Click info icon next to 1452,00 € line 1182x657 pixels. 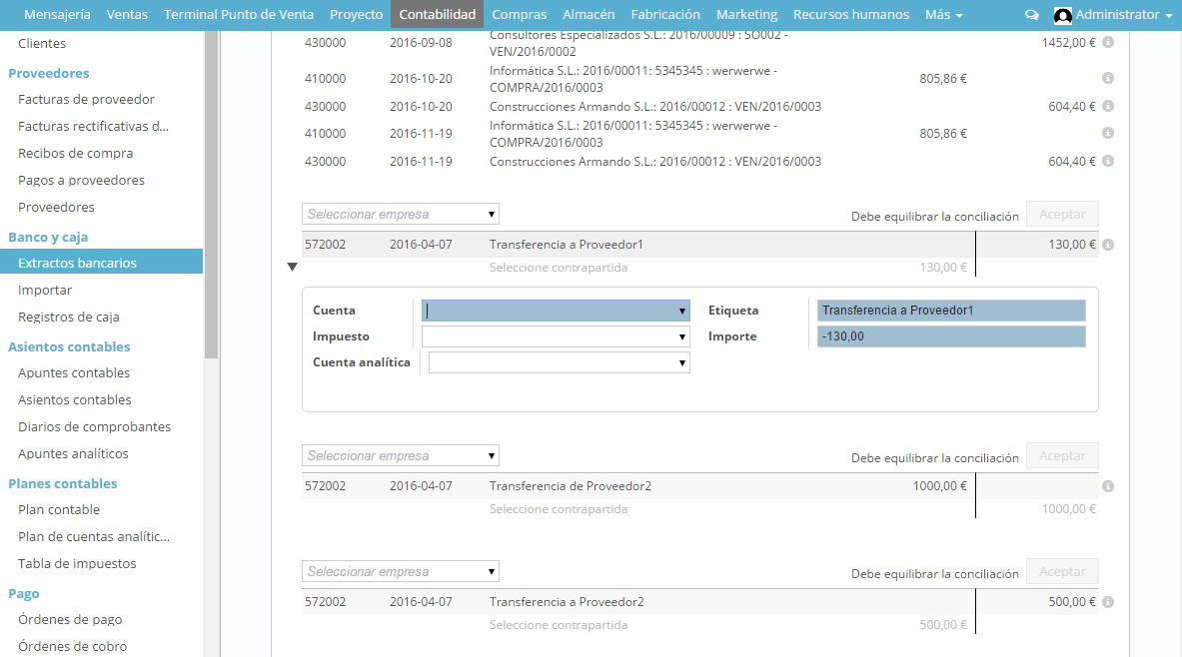pos(1108,43)
